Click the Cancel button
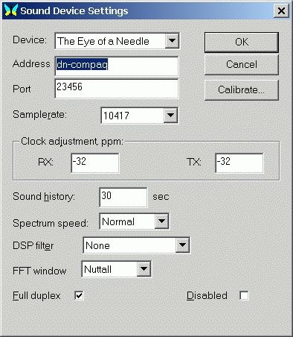 pyautogui.click(x=242, y=65)
